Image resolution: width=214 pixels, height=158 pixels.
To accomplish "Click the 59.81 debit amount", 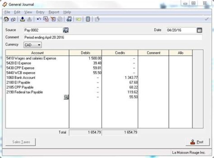I will pos(97,68).
